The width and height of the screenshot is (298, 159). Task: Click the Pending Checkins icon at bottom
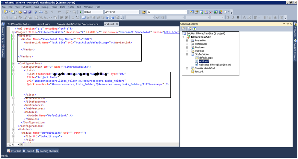[37, 151]
